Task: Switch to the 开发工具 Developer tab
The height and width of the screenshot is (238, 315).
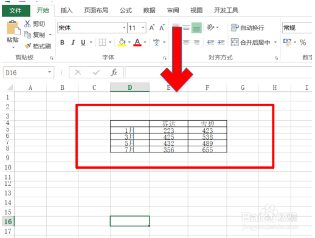Action: coord(226,10)
